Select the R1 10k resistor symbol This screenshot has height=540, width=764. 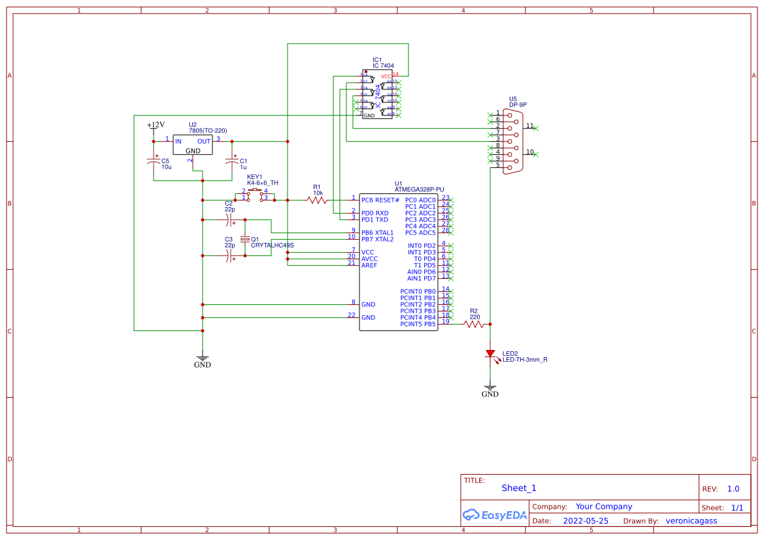tap(317, 200)
